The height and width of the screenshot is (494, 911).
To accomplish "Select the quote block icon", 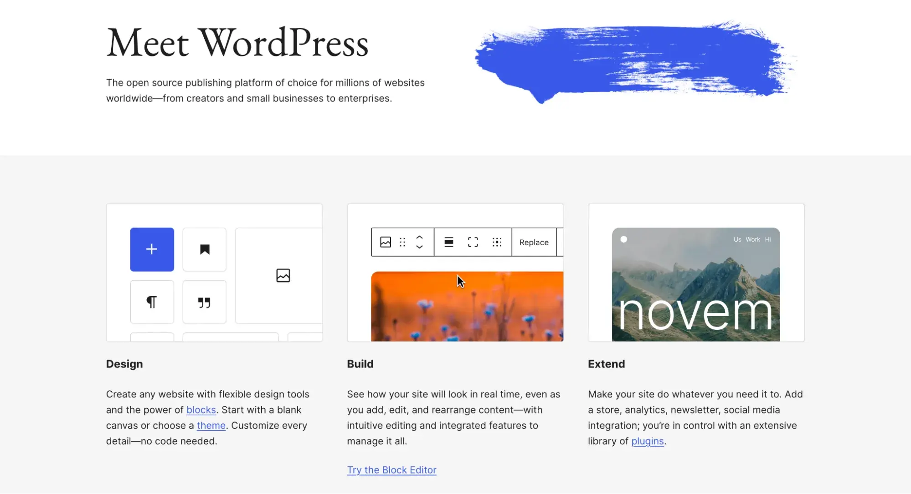I will point(204,302).
